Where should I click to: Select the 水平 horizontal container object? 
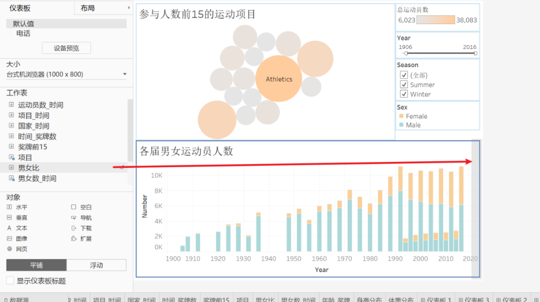click(x=17, y=207)
